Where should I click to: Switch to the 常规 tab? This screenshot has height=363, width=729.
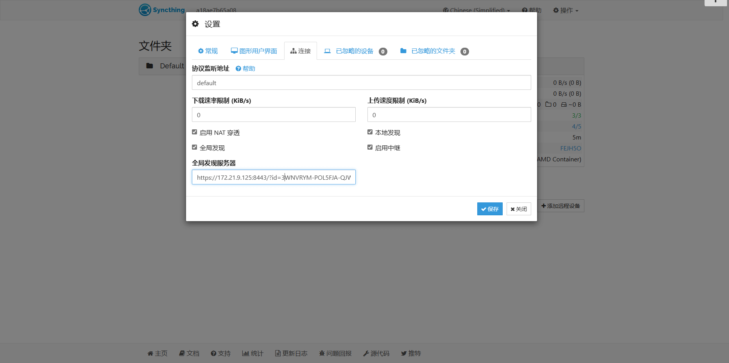coord(208,51)
